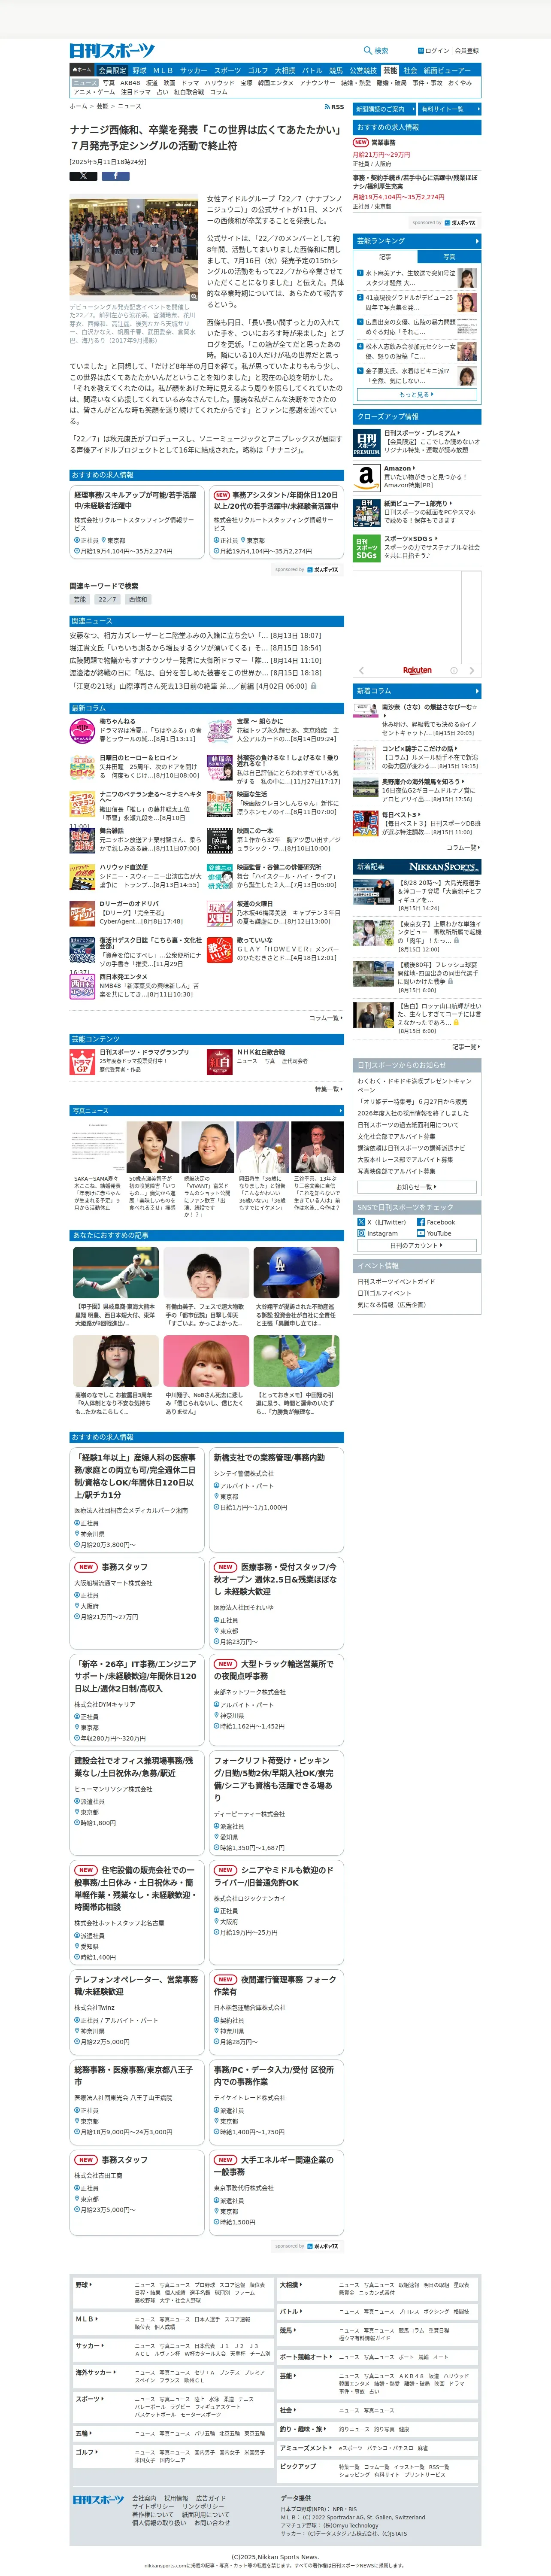Open the 新聞購読のご案内 arrow button

pyautogui.click(x=384, y=109)
